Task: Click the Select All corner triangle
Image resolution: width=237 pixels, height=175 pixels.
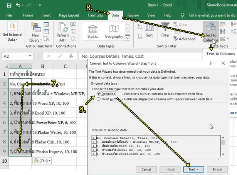Action: click(6, 66)
